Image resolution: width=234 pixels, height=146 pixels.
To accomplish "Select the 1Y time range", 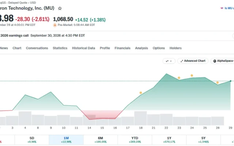I will click(x=169, y=140).
